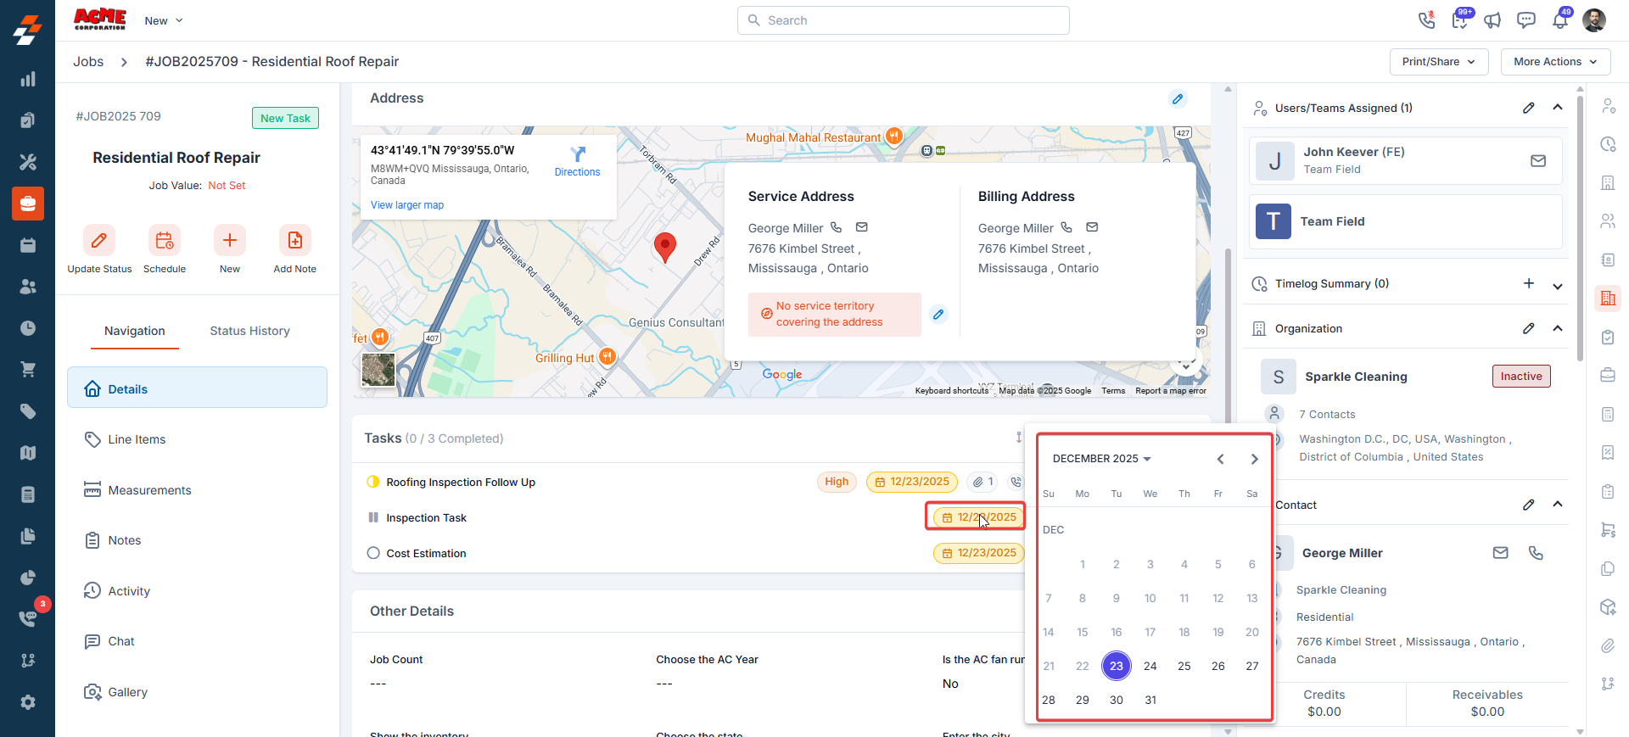Add a timelog with plus icon
1629x737 pixels.
click(x=1528, y=283)
